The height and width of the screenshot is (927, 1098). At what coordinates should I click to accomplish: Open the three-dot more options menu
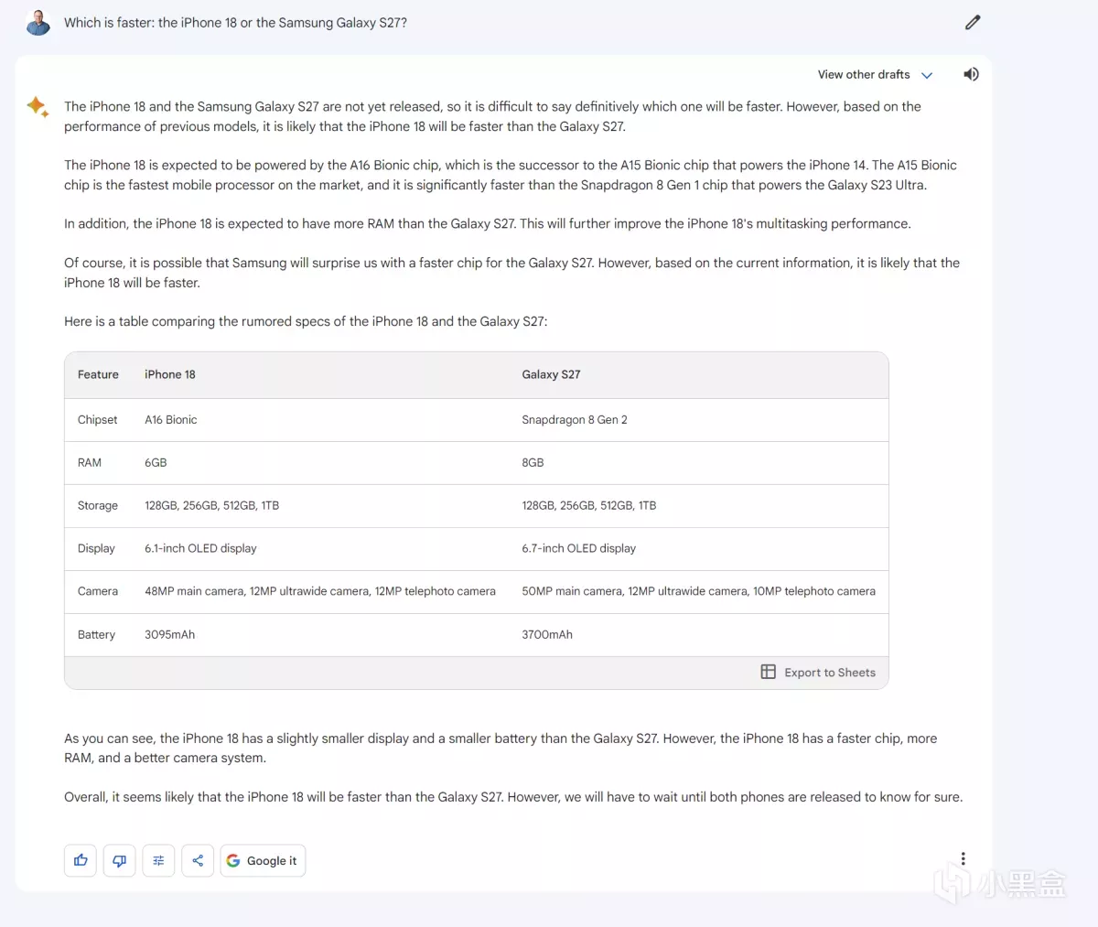(963, 858)
